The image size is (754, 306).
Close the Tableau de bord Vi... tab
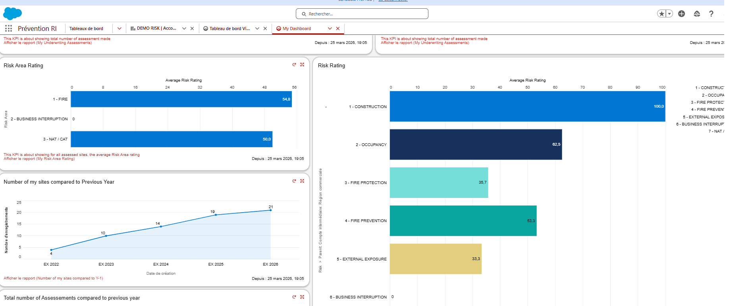(265, 29)
